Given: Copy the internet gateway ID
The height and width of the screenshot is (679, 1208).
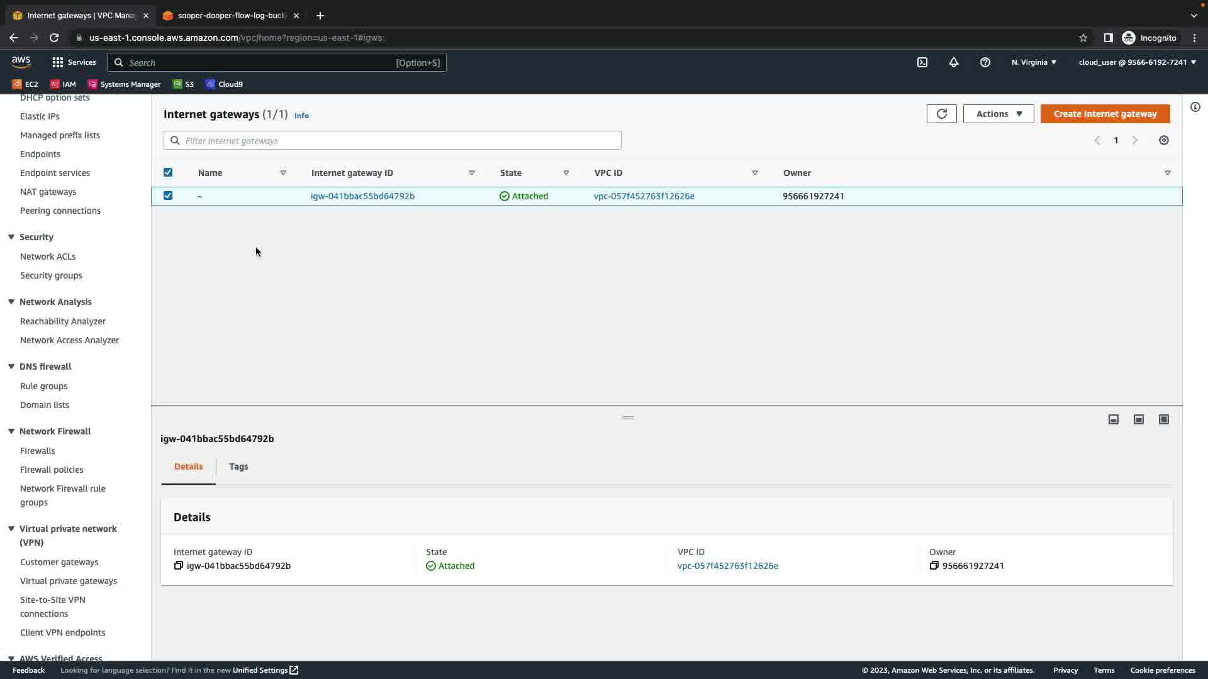Looking at the screenshot, I should tap(179, 566).
